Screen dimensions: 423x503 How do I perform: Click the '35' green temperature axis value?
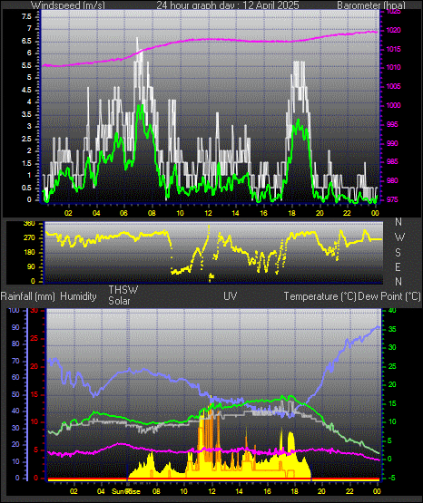click(x=392, y=330)
